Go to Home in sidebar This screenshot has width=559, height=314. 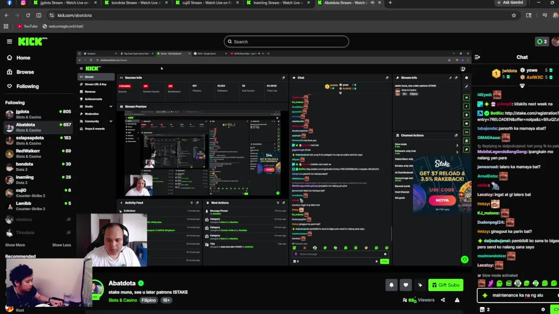(23, 58)
